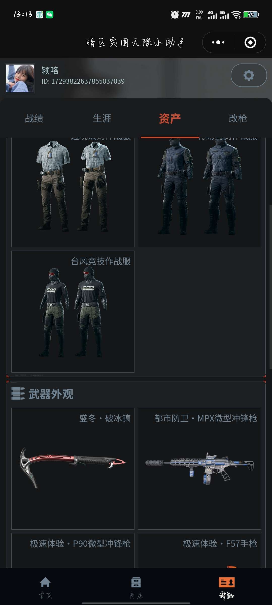Tap the user avatar photo
Viewport: 272px width, 605px height.
tap(20, 78)
